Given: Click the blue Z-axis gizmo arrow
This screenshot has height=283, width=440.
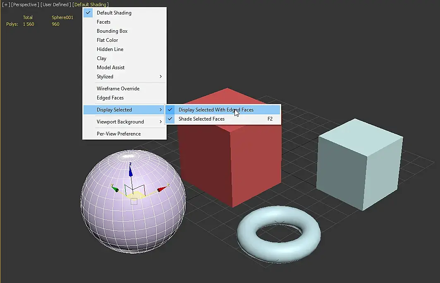Looking at the screenshot, I should (131, 171).
